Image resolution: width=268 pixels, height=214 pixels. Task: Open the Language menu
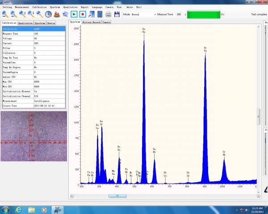[97, 7]
